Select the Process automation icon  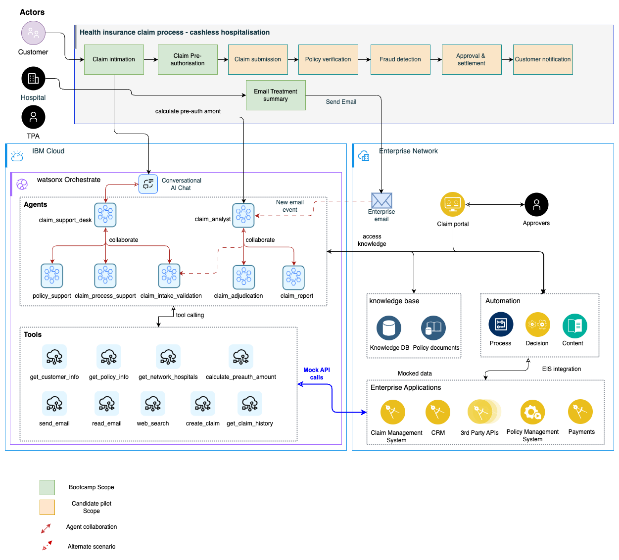501,325
